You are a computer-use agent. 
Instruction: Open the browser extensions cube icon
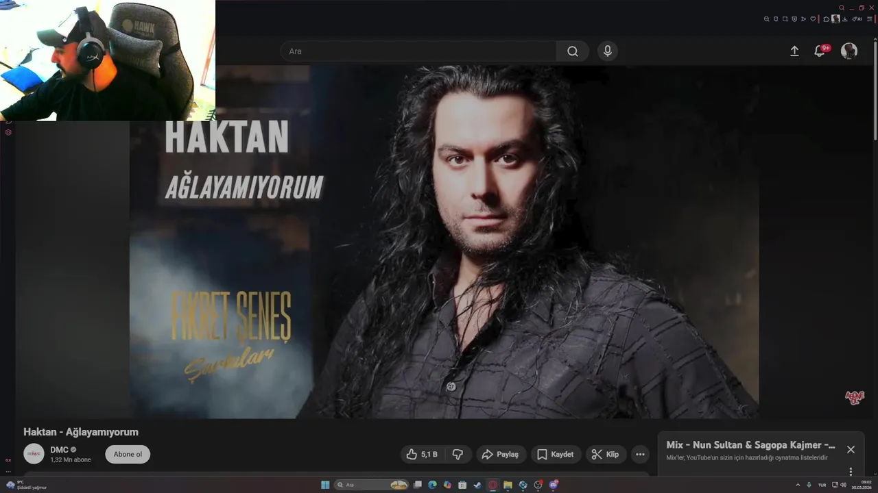(826, 19)
